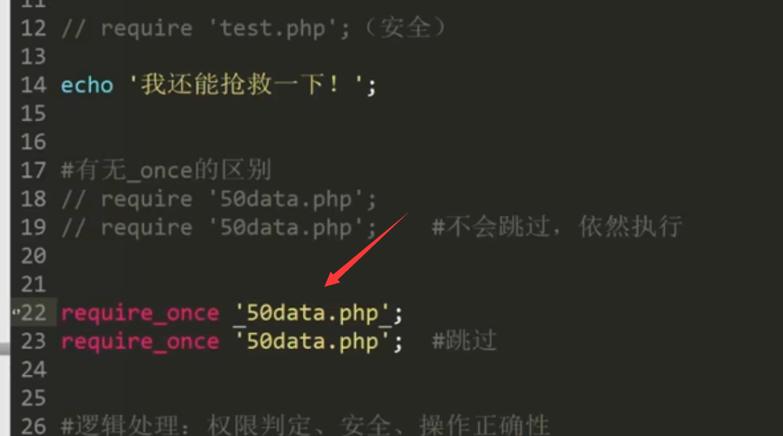
Task: Click the #逻辑处理 comment on line 26
Action: pyautogui.click(x=305, y=426)
